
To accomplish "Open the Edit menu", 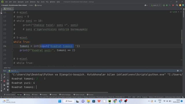I will tap(10, 2).
